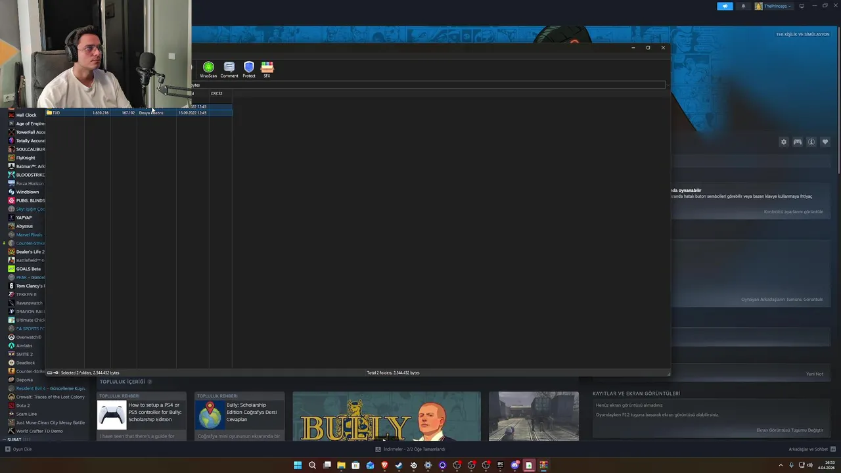The height and width of the screenshot is (473, 841).
Task: Select FlyKnight in Steam library
Action: coord(26,158)
